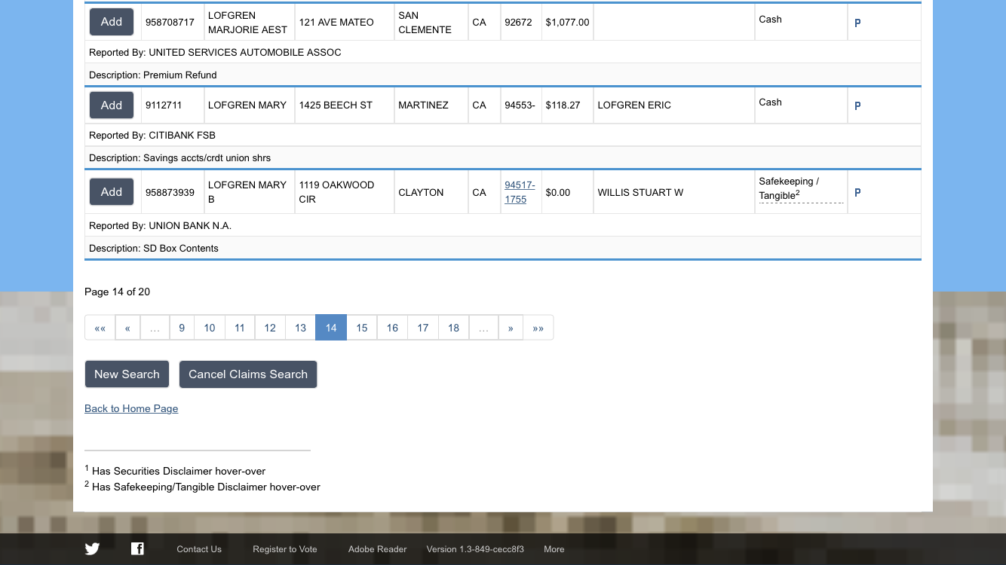Image resolution: width=1006 pixels, height=565 pixels.
Task: Go to results page 16
Action: 392,328
